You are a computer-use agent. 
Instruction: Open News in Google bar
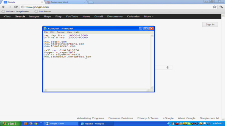click(86, 16)
